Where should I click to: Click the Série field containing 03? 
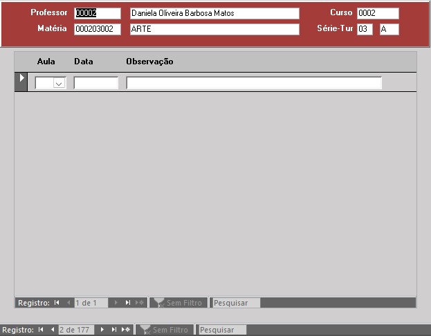tap(365, 29)
